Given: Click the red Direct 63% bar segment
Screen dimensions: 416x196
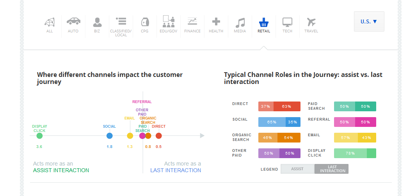Looking at the screenshot, I should (287, 107).
